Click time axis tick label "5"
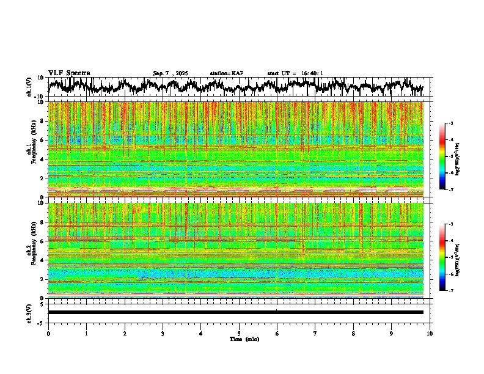The image size is (484, 374). tap(239, 334)
